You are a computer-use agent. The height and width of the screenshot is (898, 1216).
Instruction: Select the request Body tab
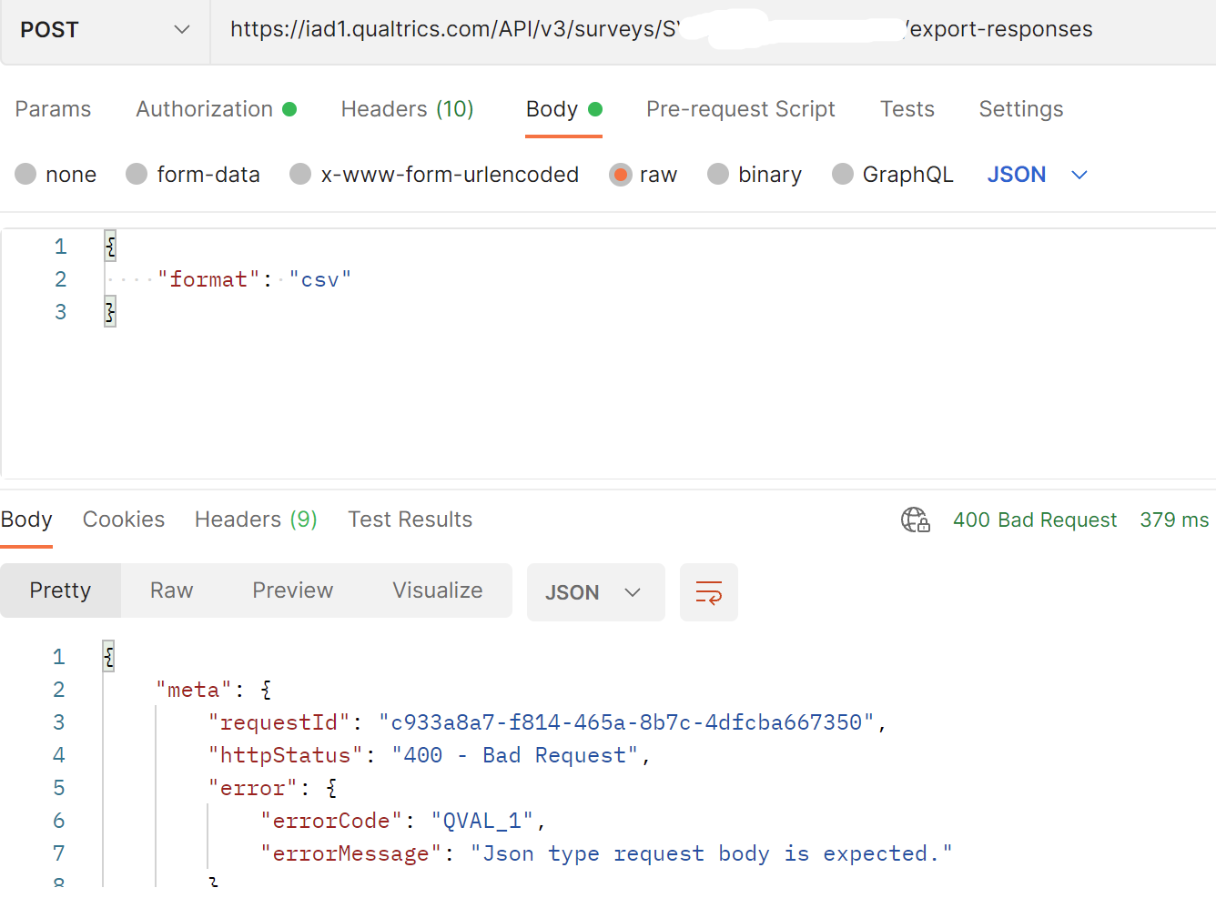563,109
